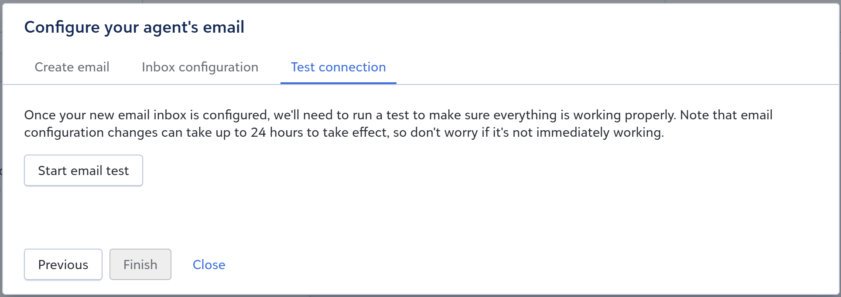Image resolution: width=841 pixels, height=297 pixels.
Task: Navigate to Inbox configuration settings
Action: click(x=200, y=67)
